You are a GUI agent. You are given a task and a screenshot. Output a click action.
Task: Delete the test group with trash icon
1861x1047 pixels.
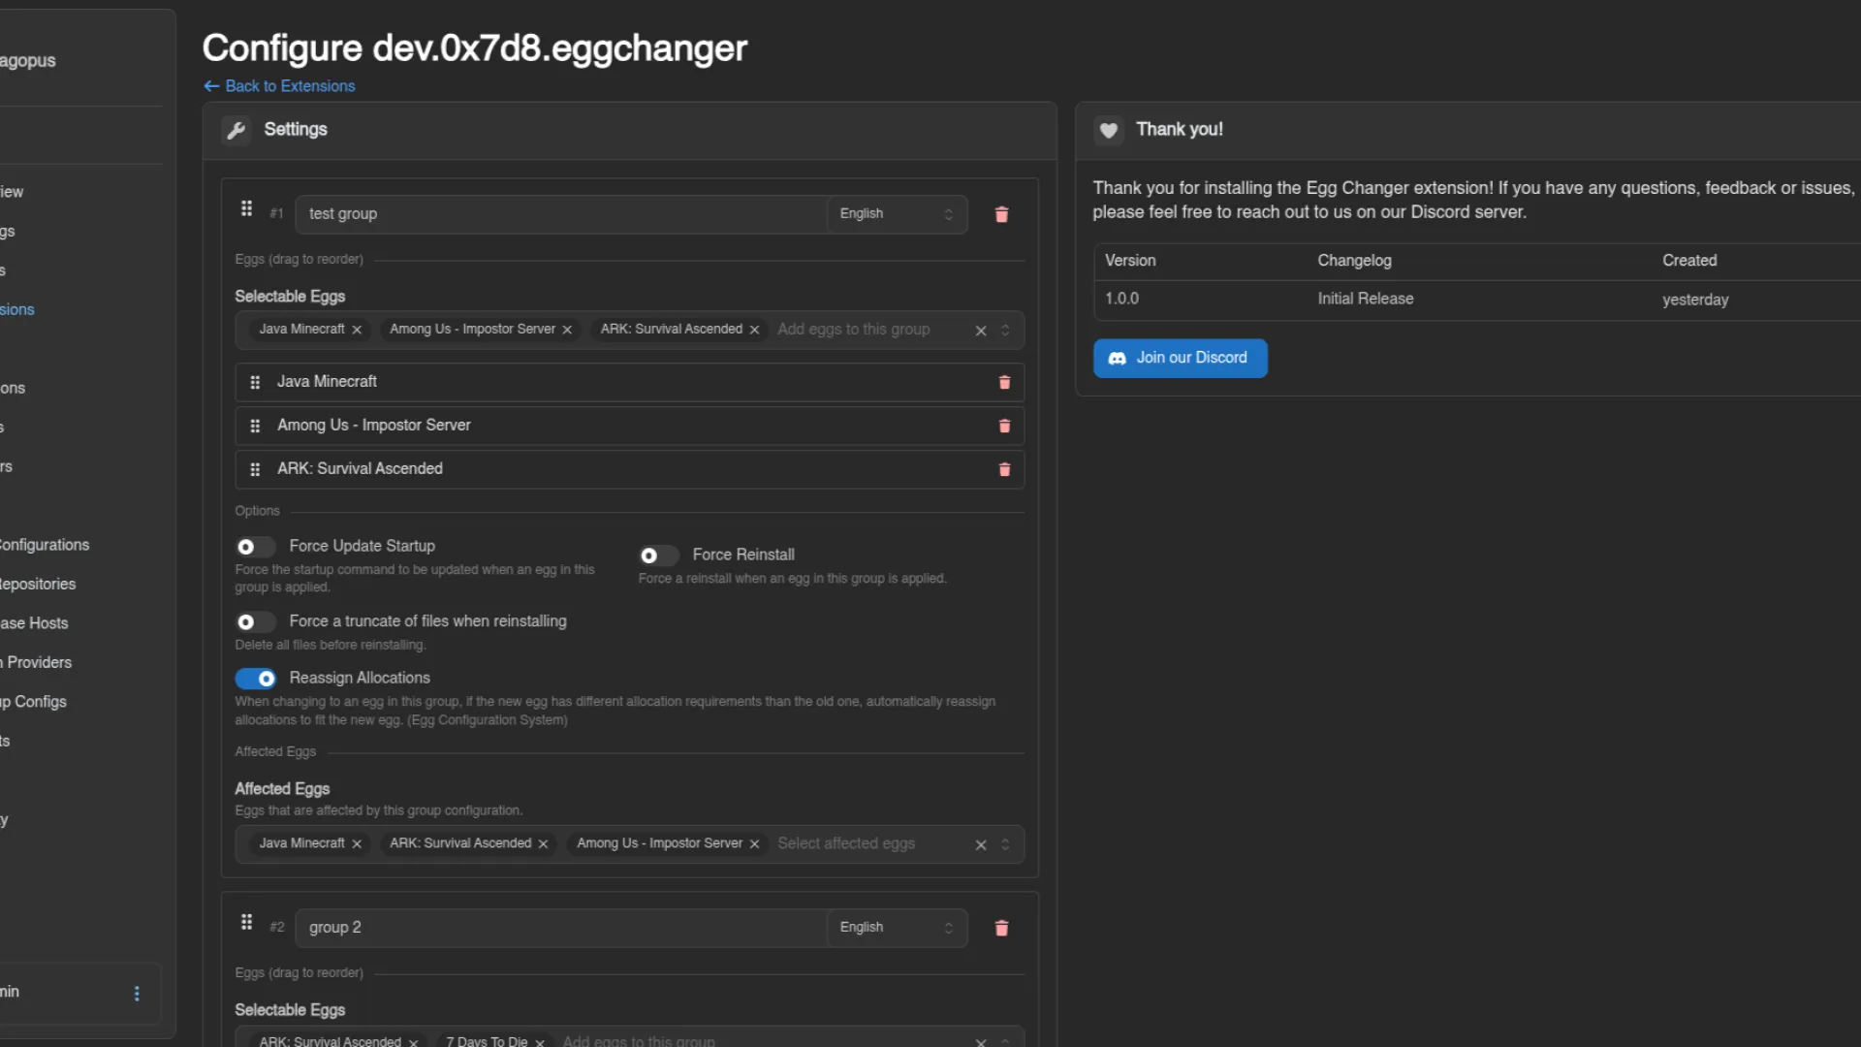1001,214
